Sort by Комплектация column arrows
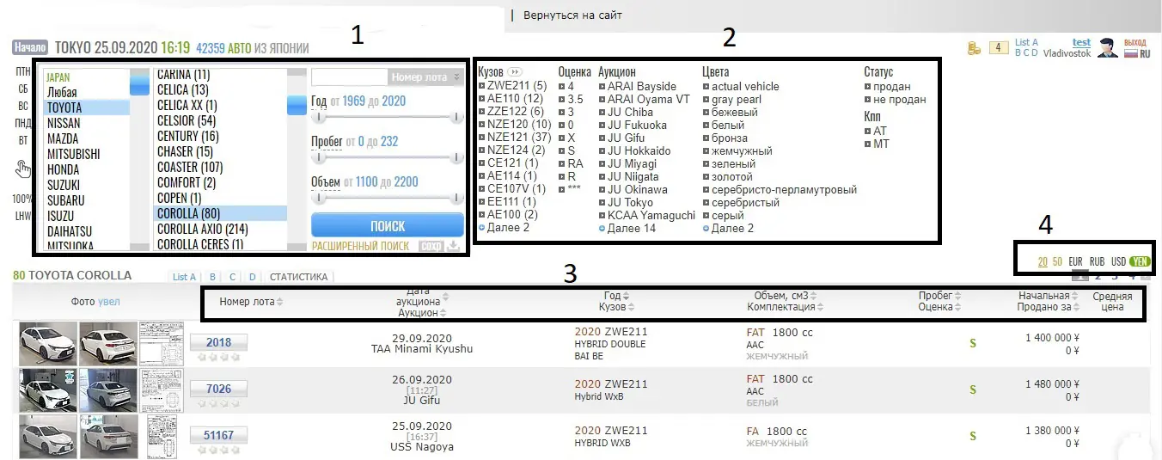 tap(820, 307)
